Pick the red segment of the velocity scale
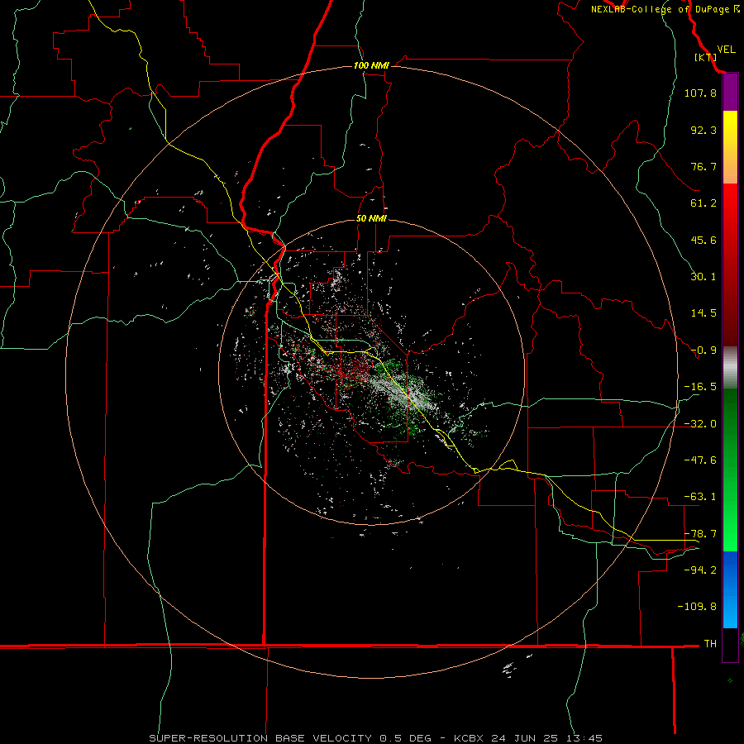This screenshot has height=744, width=744. [730, 265]
